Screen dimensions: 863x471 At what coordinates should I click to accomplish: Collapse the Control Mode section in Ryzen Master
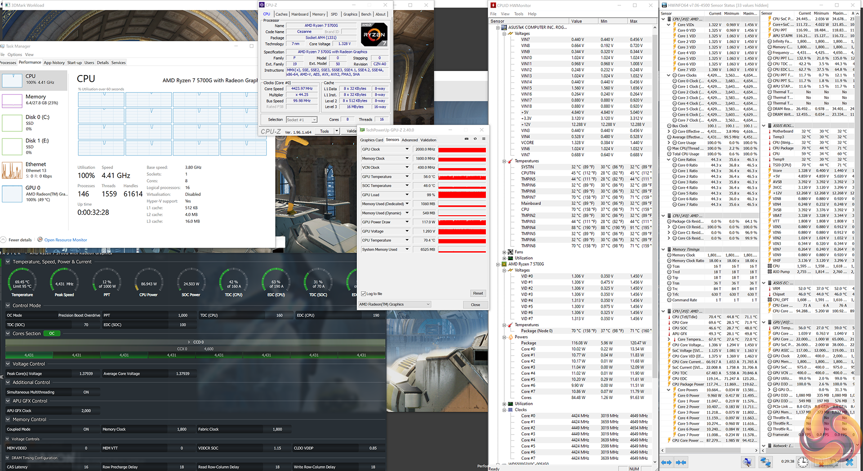8,306
